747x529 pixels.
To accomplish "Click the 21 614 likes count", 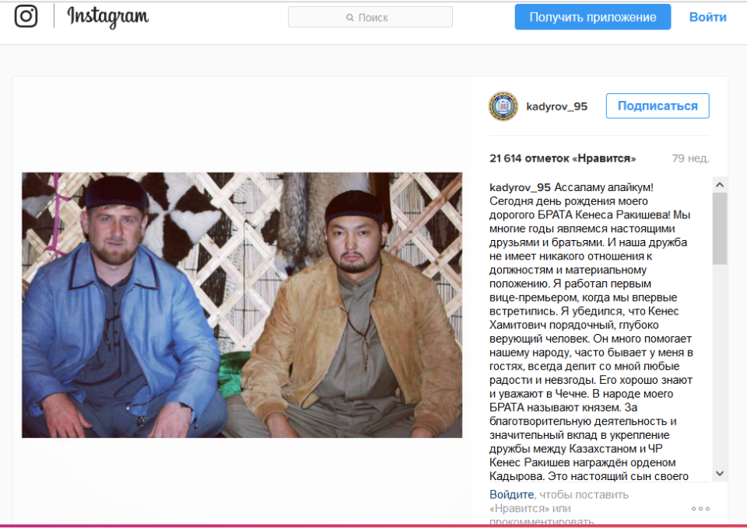I will point(562,158).
